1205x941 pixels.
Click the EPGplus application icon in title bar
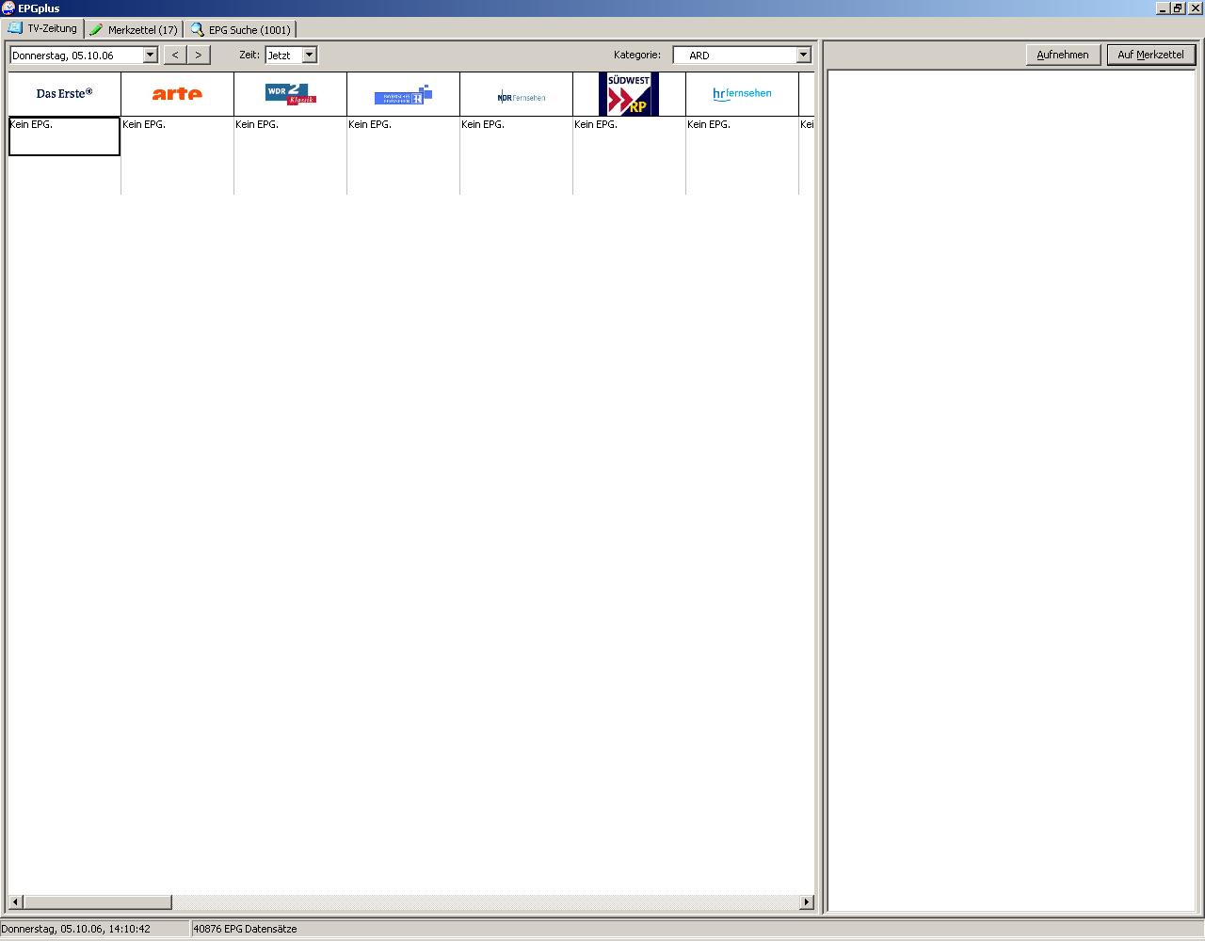pos(8,8)
